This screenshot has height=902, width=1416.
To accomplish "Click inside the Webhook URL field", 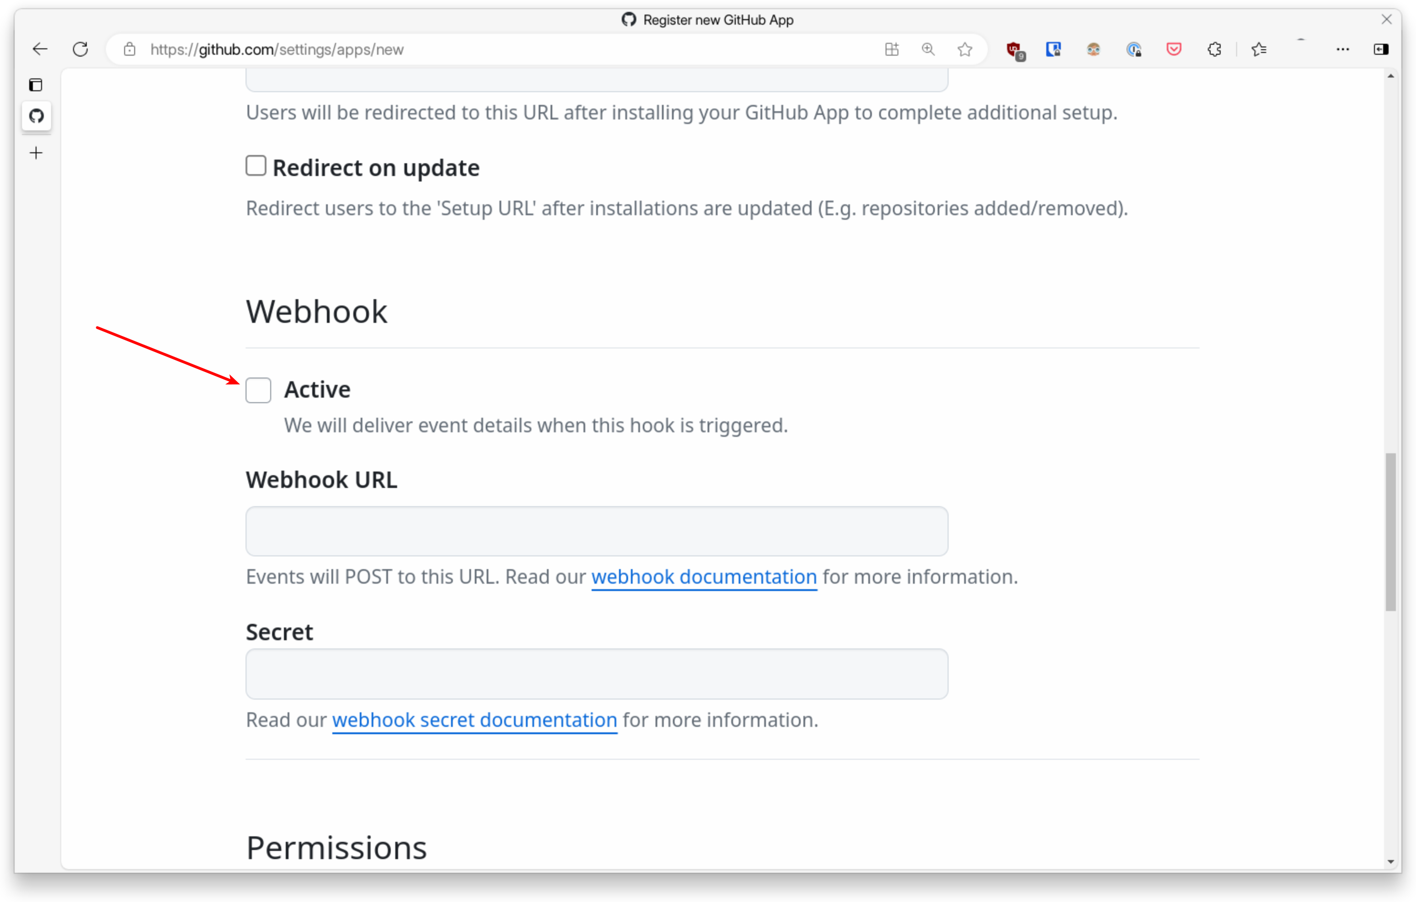I will click(x=596, y=531).
